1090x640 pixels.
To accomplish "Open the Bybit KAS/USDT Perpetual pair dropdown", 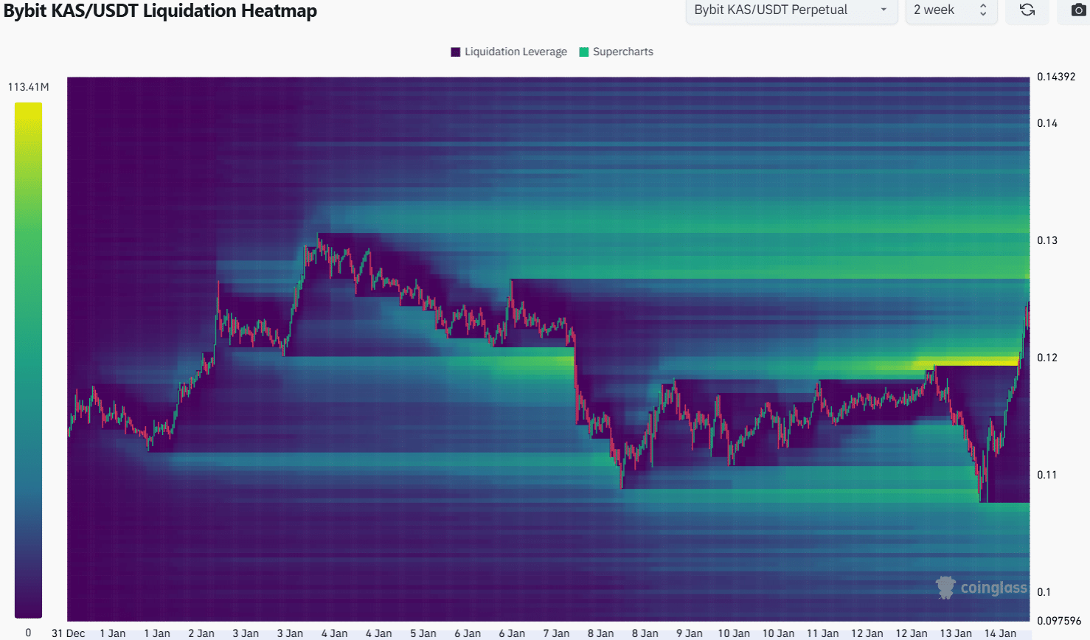I will (791, 10).
